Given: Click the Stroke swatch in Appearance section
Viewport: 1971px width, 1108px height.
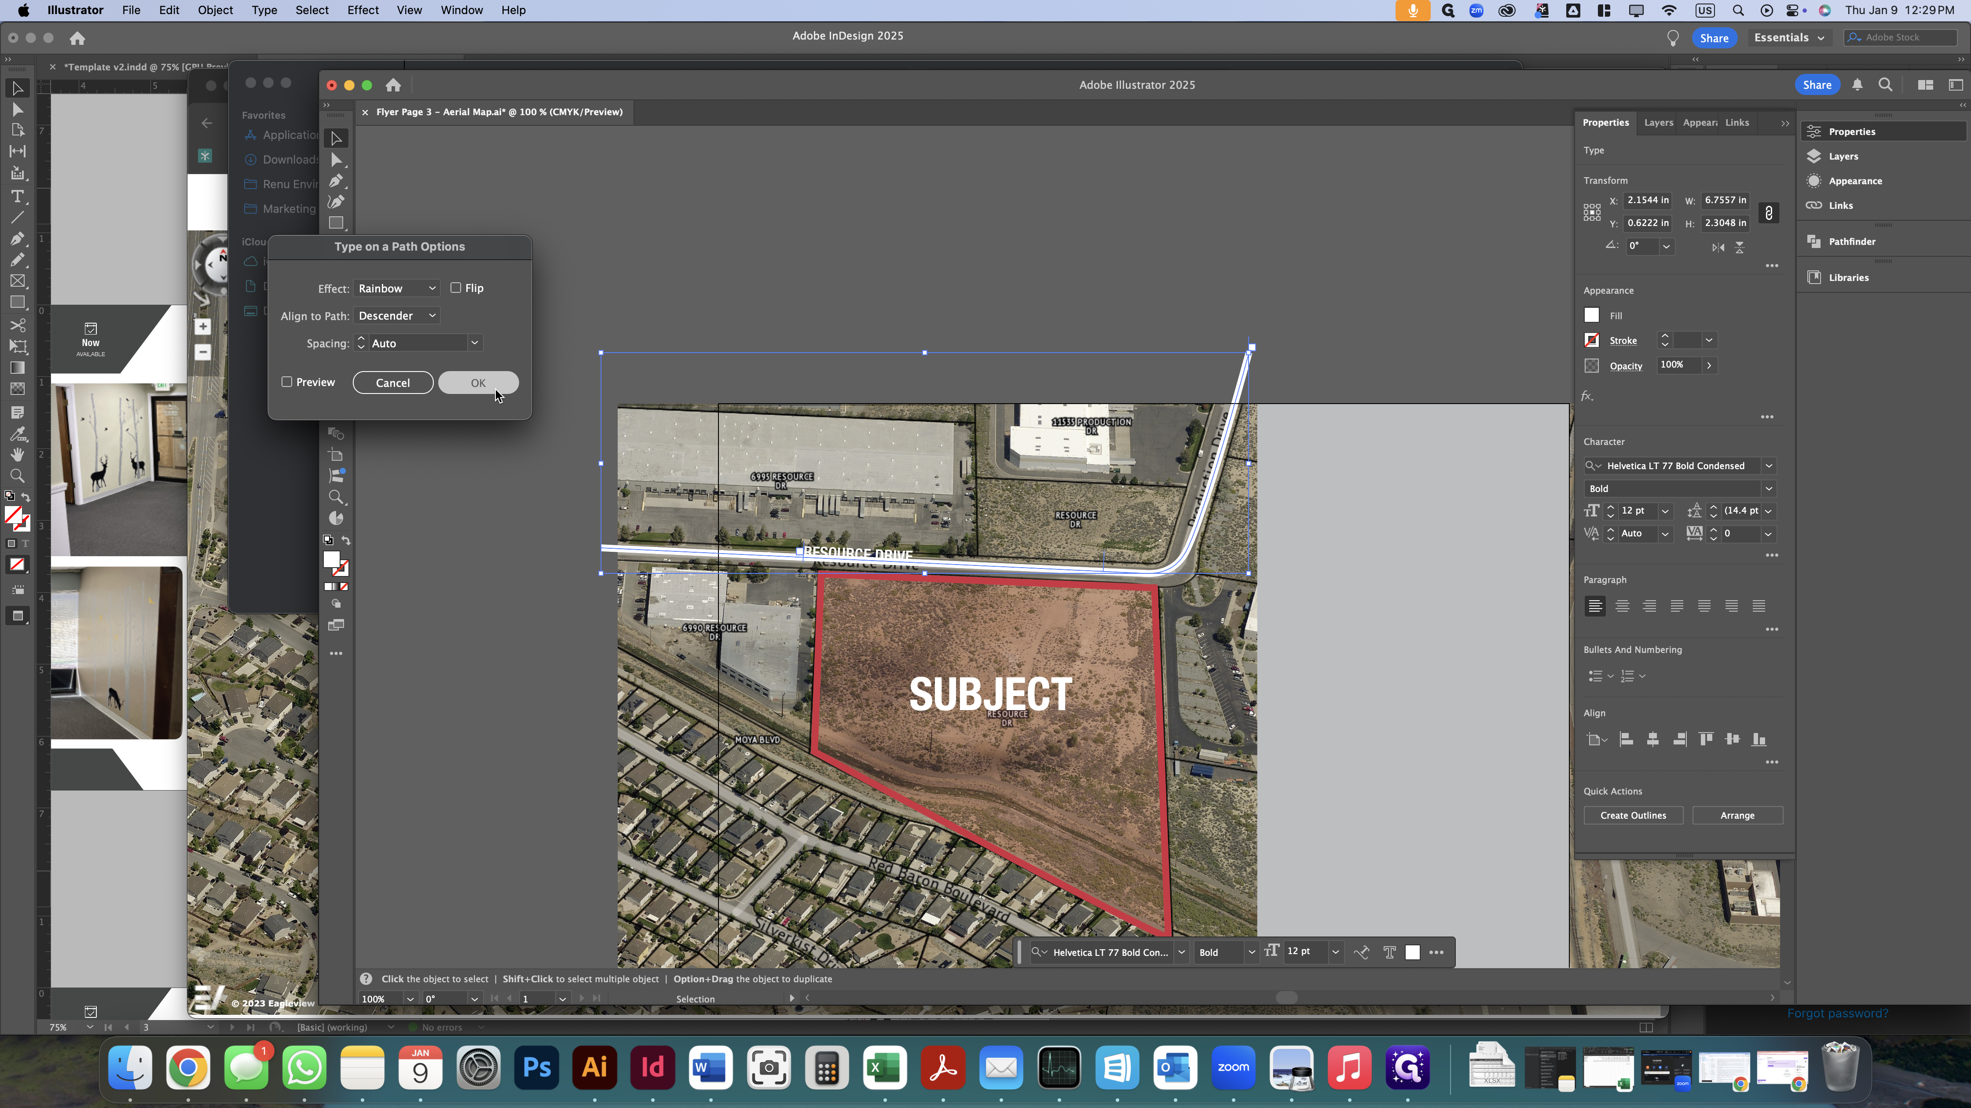Looking at the screenshot, I should click(1591, 340).
